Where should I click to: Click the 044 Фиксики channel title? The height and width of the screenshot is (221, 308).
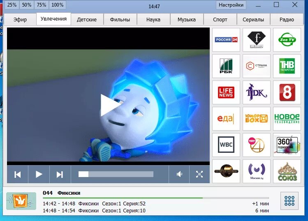pyautogui.click(x=62, y=193)
